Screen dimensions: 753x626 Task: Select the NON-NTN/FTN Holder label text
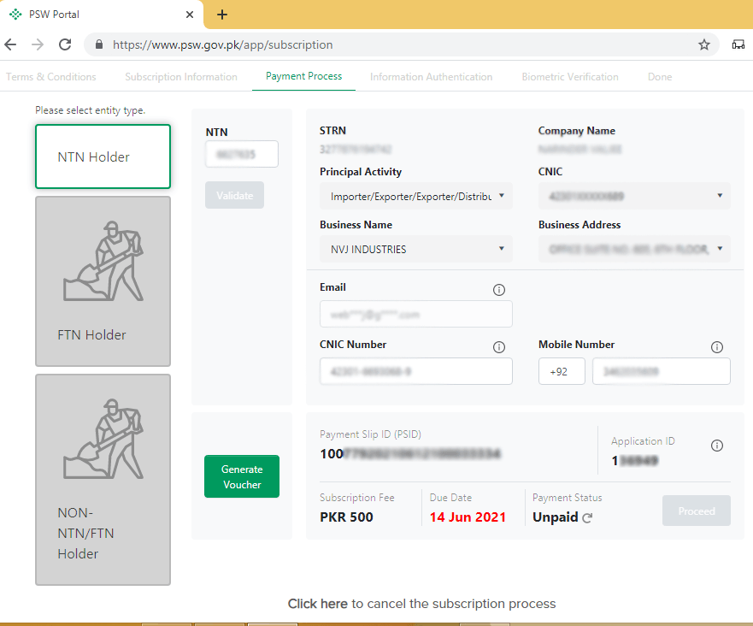click(85, 534)
